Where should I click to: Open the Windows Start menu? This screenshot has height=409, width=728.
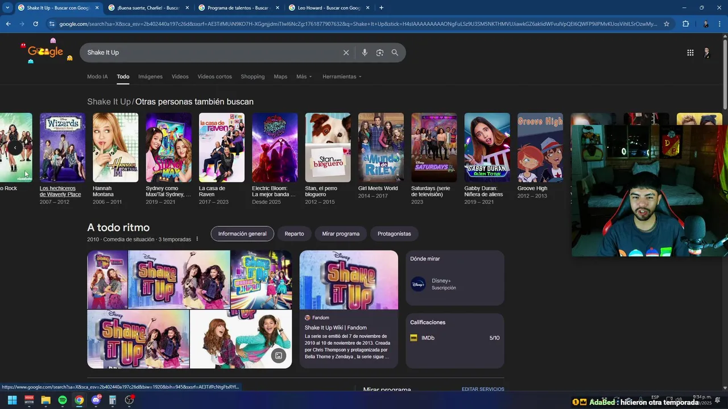12,400
